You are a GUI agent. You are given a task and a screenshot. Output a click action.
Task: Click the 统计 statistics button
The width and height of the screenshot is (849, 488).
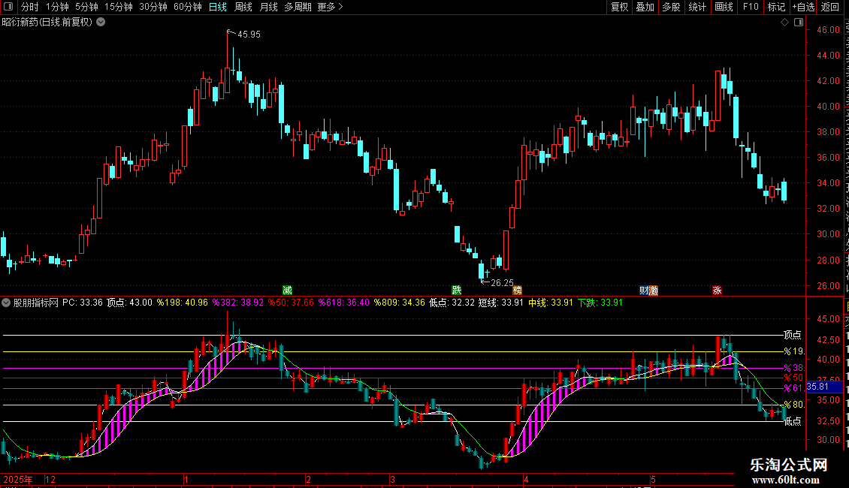tap(697, 7)
